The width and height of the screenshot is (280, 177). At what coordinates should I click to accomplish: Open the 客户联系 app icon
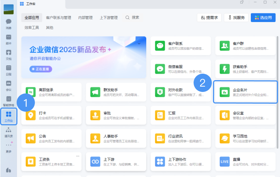160,46
